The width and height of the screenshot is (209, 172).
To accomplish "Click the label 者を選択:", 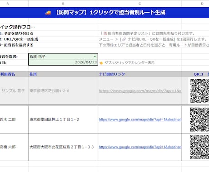I will [x=9, y=57].
